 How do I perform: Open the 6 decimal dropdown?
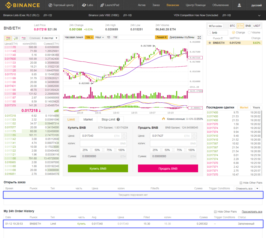50,38
